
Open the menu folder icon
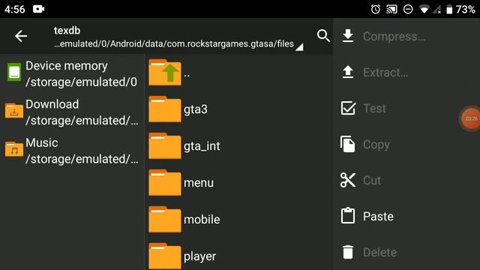pos(165,183)
